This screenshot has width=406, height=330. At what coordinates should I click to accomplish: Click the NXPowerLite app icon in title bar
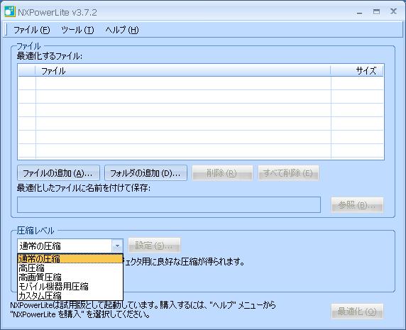(x=10, y=11)
